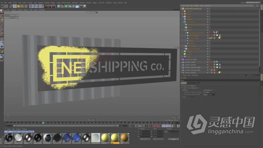
Task: Open the Size mode dropdown in coordinates
Action: pos(158,139)
